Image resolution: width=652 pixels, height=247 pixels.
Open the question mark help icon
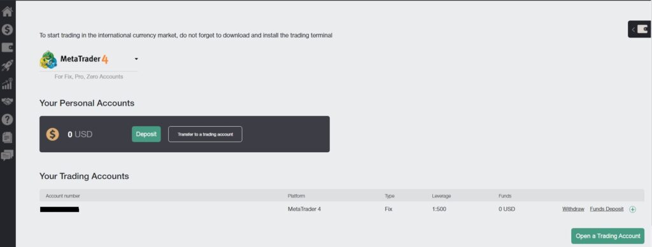pos(8,120)
